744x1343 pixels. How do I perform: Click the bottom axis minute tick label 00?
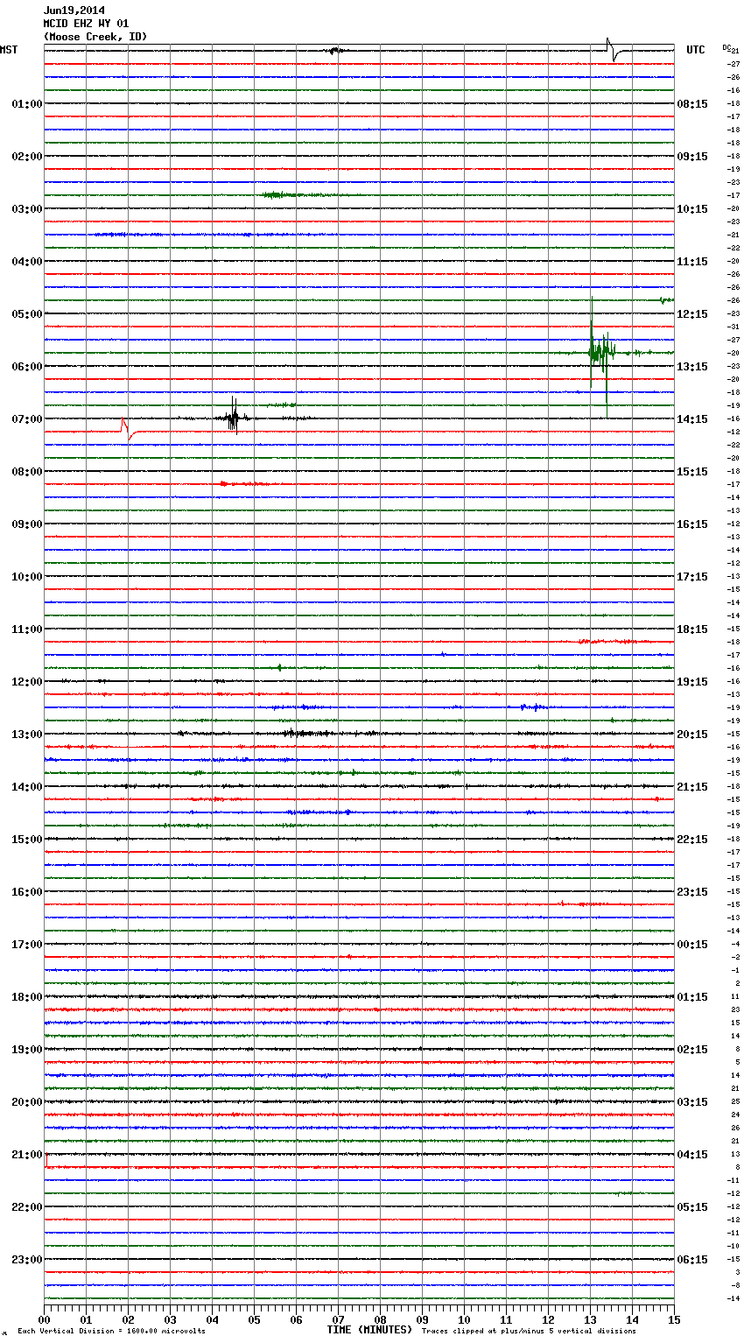(45, 1319)
